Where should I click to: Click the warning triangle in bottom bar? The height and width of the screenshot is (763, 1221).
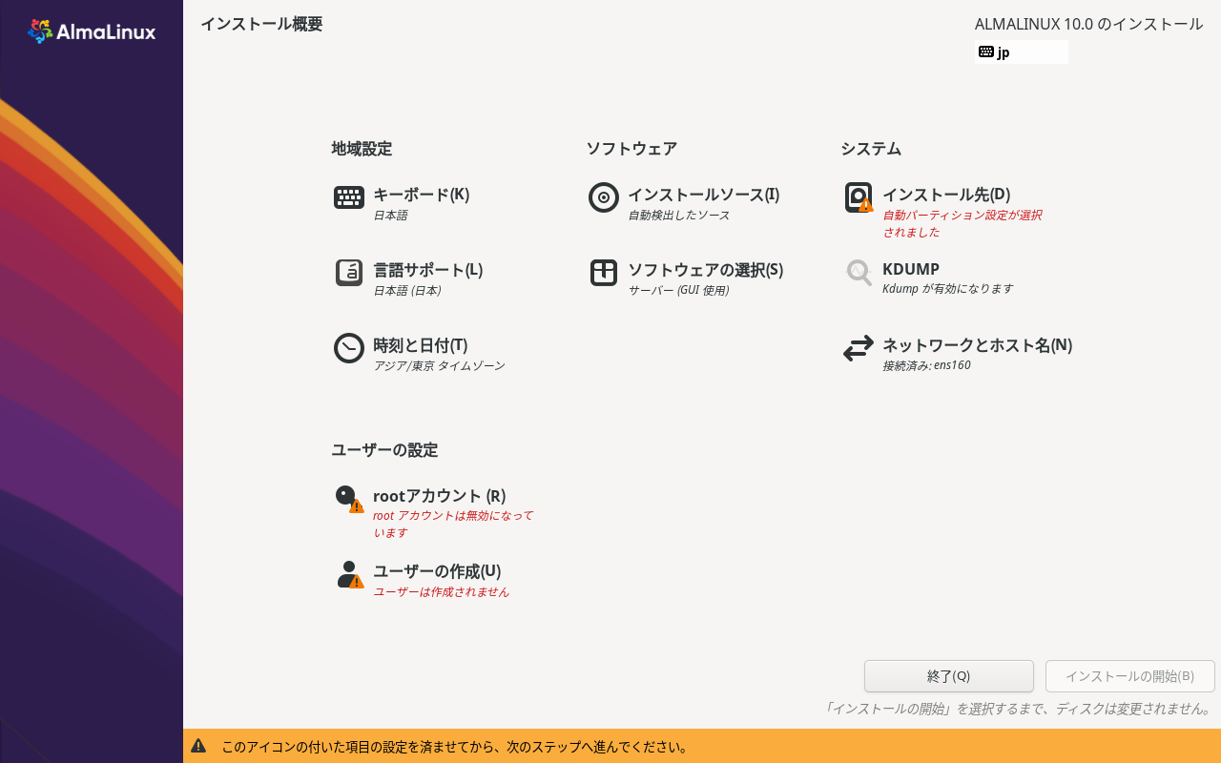198,746
